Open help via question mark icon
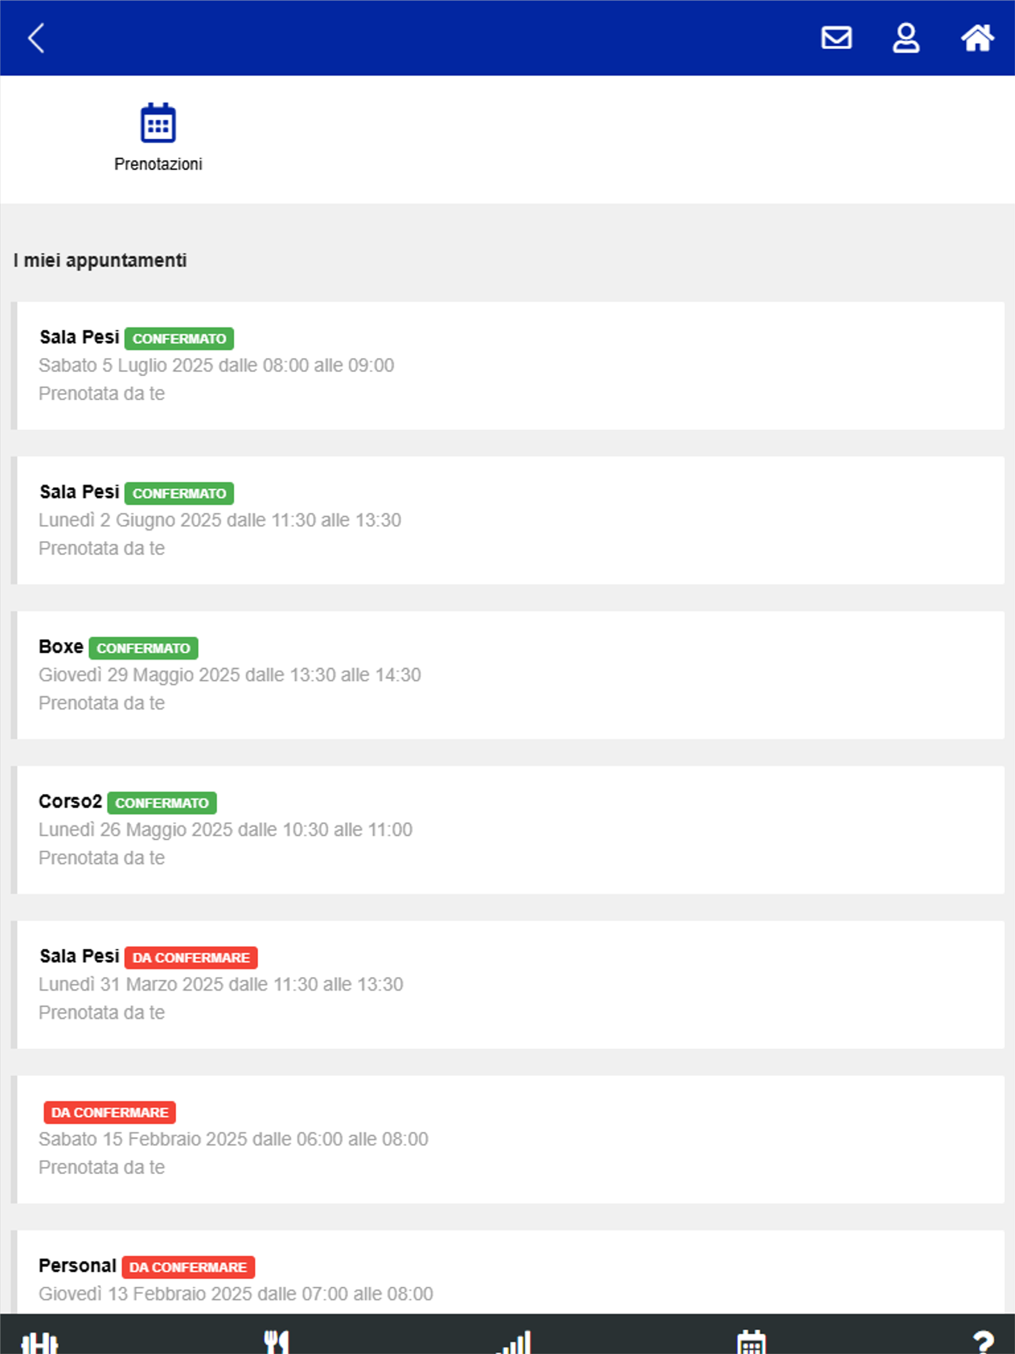Viewport: 1015px width, 1354px height. pos(983,1342)
